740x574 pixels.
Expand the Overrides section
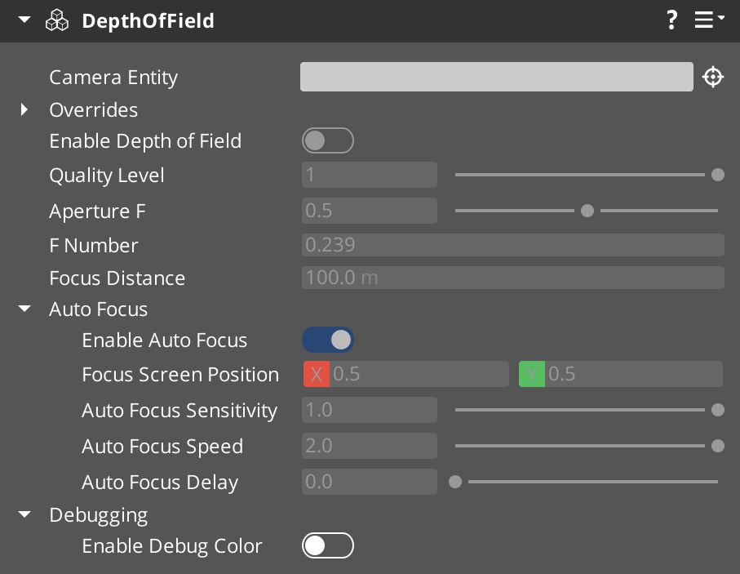[x=23, y=109]
